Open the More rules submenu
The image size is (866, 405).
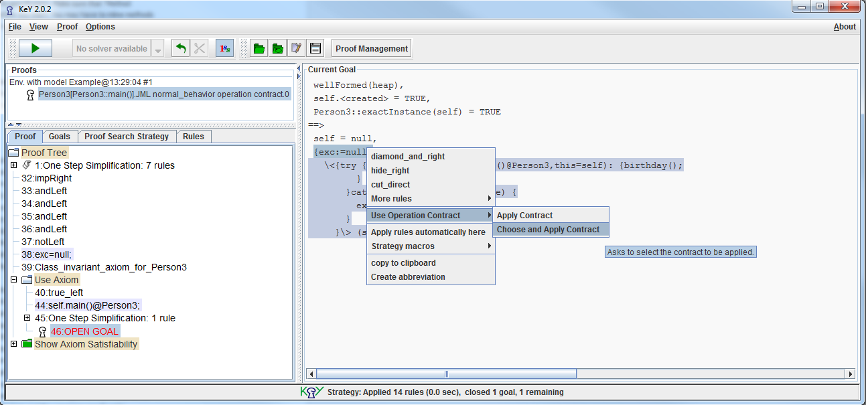431,199
